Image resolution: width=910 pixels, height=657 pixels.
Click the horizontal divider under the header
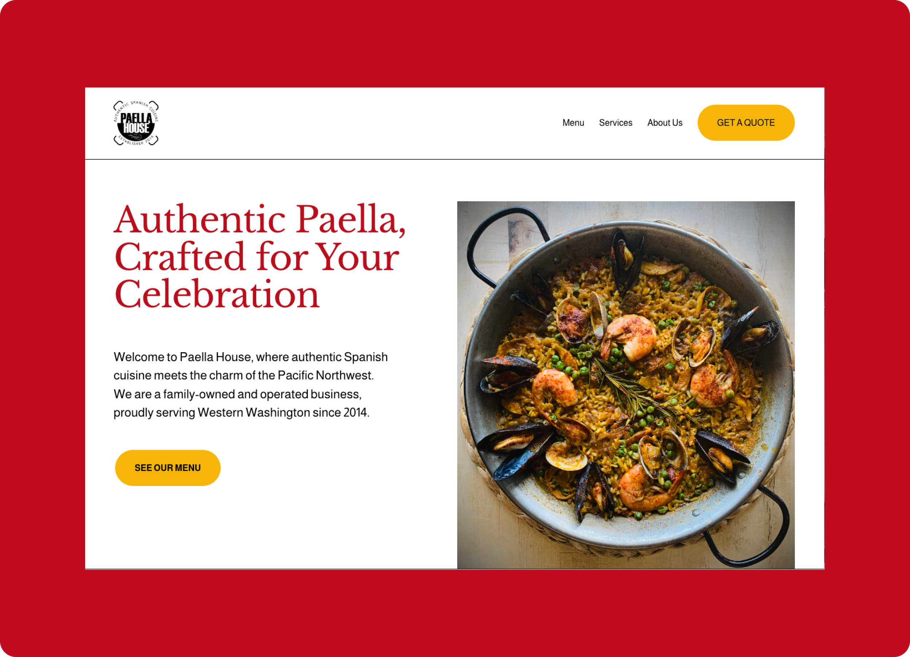point(455,159)
